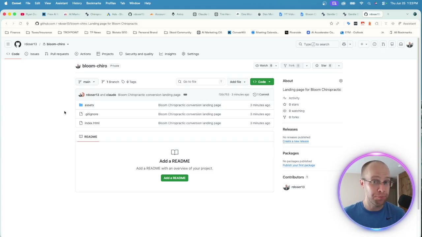The image size is (422, 237).
Task: Open the pull requests header icon
Action: click(x=383, y=44)
